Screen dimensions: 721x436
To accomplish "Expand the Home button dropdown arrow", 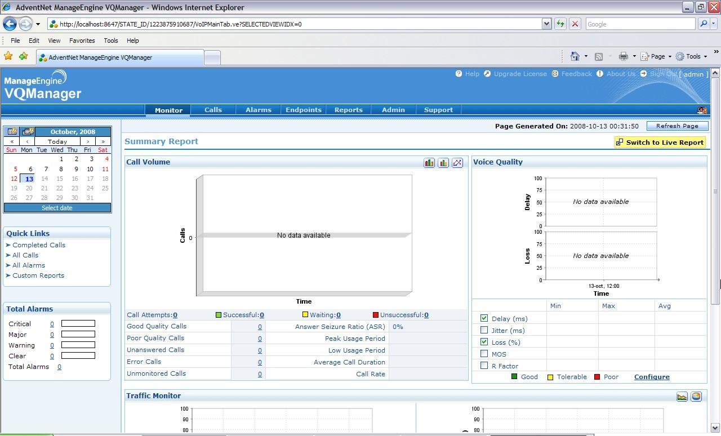I will 586,56.
